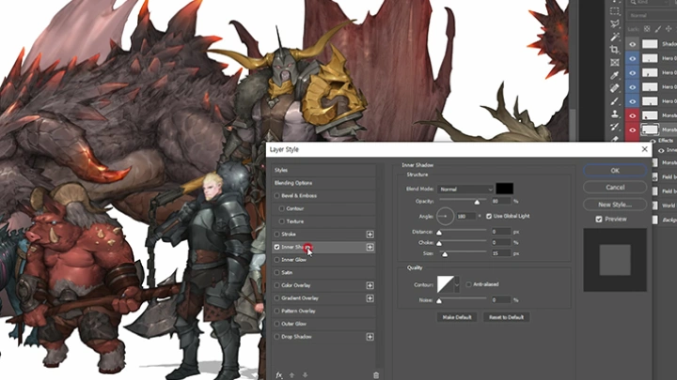
Task: Select the Brush tool
Action: [615, 101]
